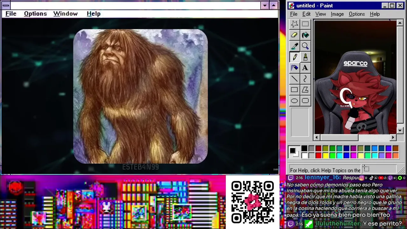
Task: Open the File menu in Paint
Action: pyautogui.click(x=294, y=14)
